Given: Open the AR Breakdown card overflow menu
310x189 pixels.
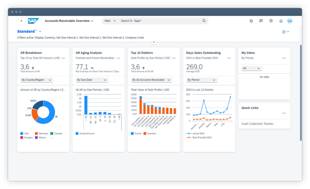Looking at the screenshot, I should 63,58.
